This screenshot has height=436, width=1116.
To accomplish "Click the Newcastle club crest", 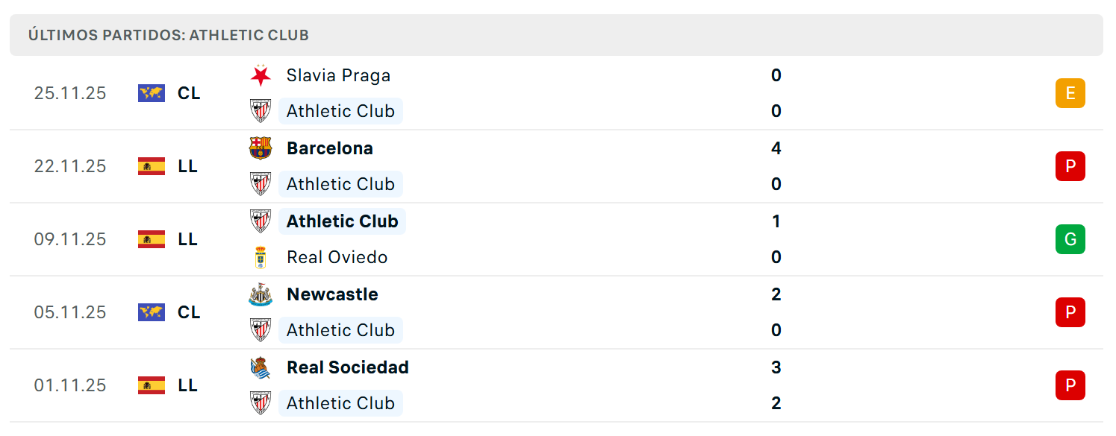I will 261,294.
